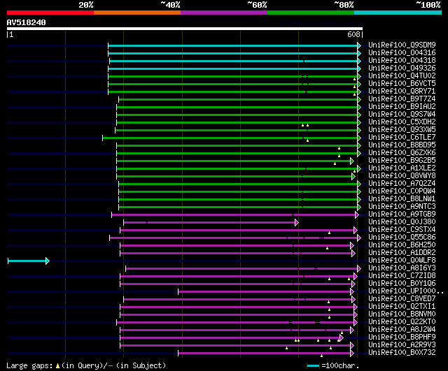448x371 pixels.
Task: Click the yellow query gap legend marker
Action: pyautogui.click(x=57, y=366)
